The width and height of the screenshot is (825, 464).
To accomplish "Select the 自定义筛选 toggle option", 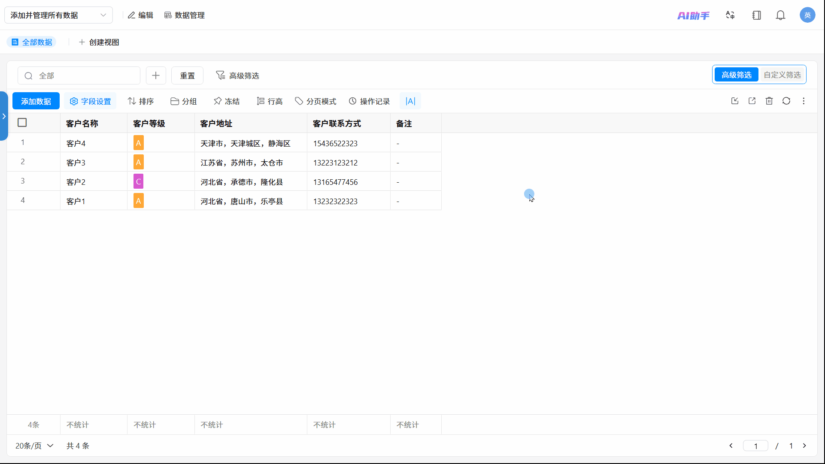I will (782, 75).
